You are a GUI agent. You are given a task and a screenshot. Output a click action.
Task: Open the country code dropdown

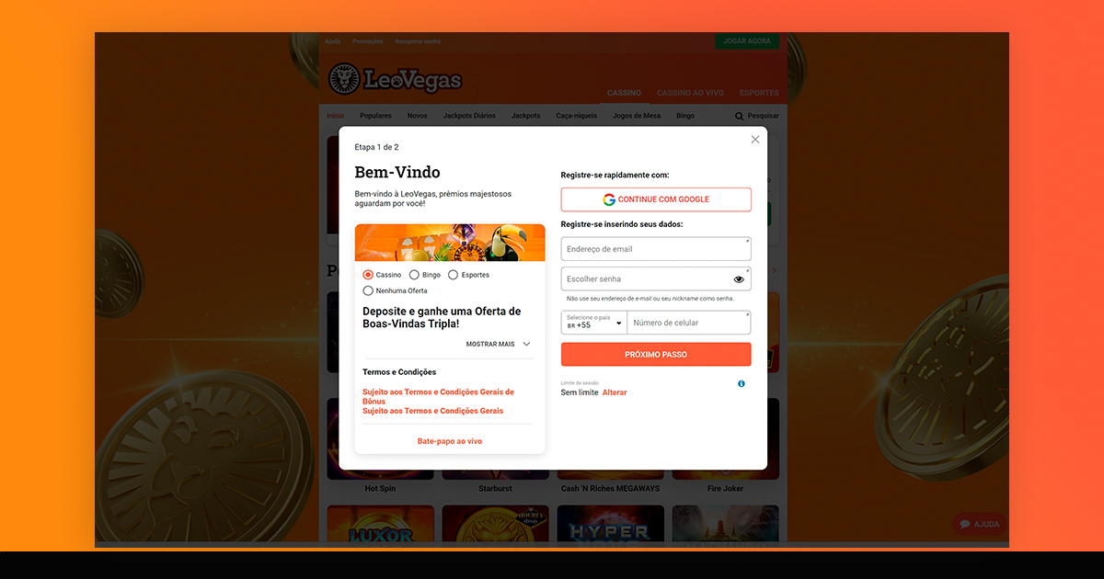(594, 323)
